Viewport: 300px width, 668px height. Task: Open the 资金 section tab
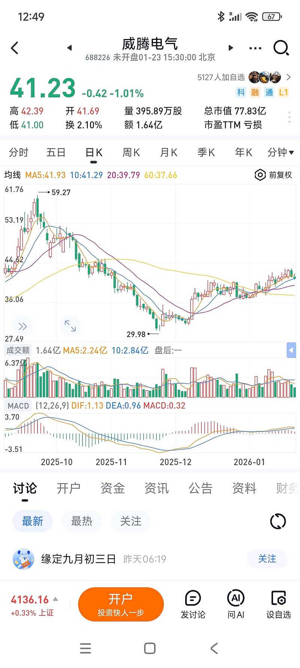(112, 488)
